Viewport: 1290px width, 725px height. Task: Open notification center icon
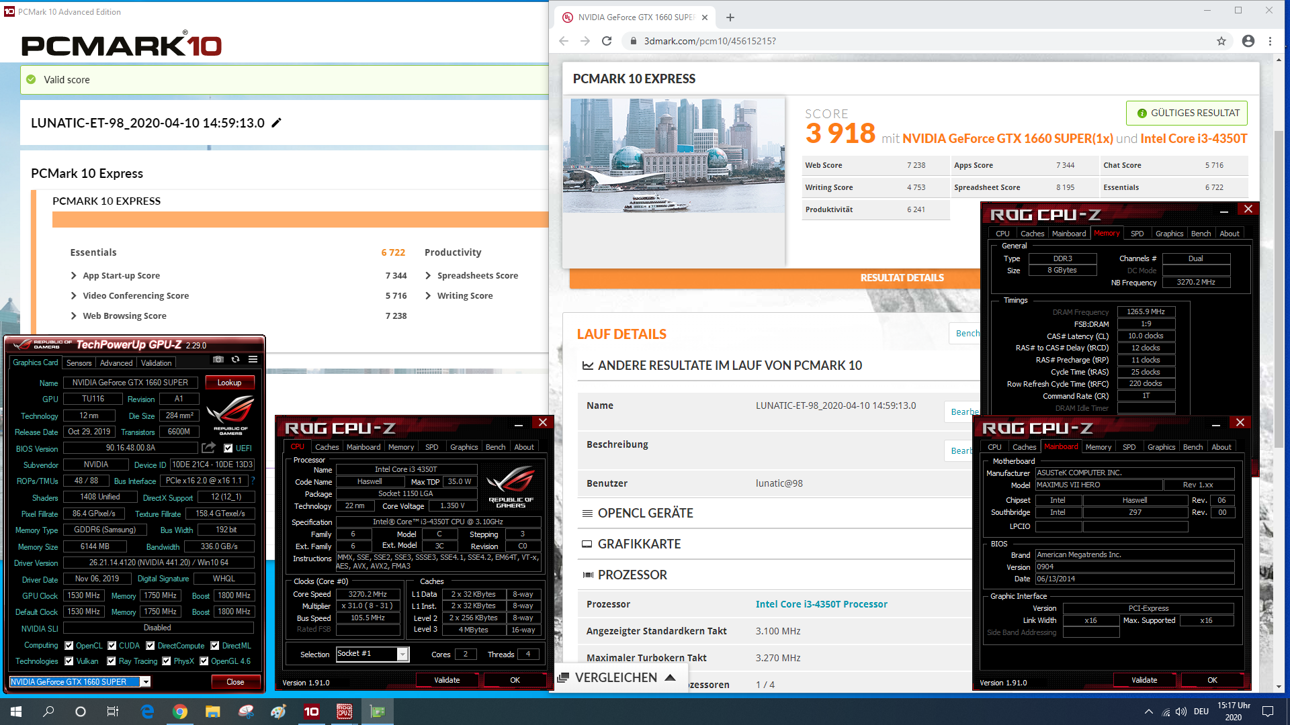[x=1268, y=712]
